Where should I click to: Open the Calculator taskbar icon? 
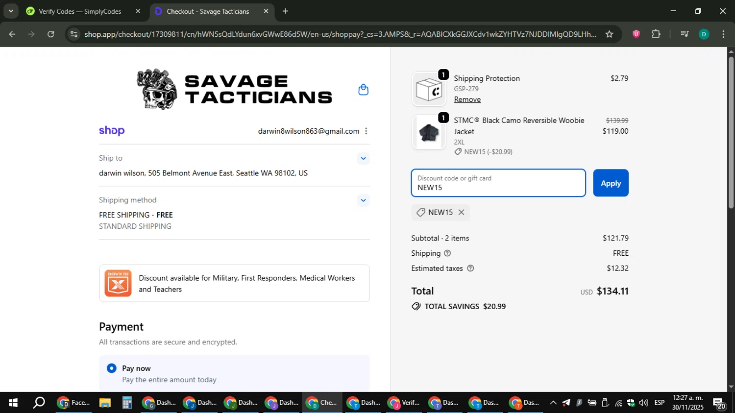pyautogui.click(x=127, y=403)
